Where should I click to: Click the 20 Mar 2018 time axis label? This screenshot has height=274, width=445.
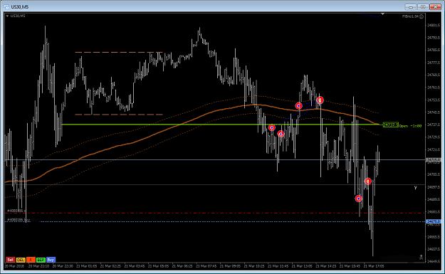pyautogui.click(x=14, y=266)
